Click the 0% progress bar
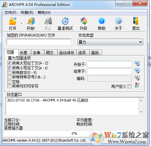 click(74, 133)
